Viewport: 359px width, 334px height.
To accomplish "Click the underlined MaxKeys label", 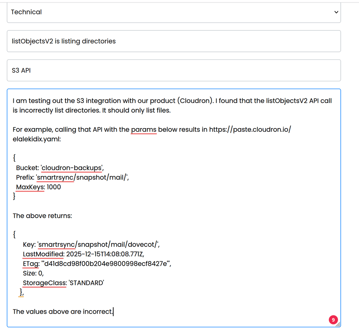I will 30,187.
